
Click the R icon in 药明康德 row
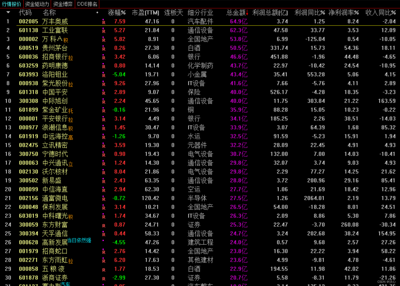104,66
